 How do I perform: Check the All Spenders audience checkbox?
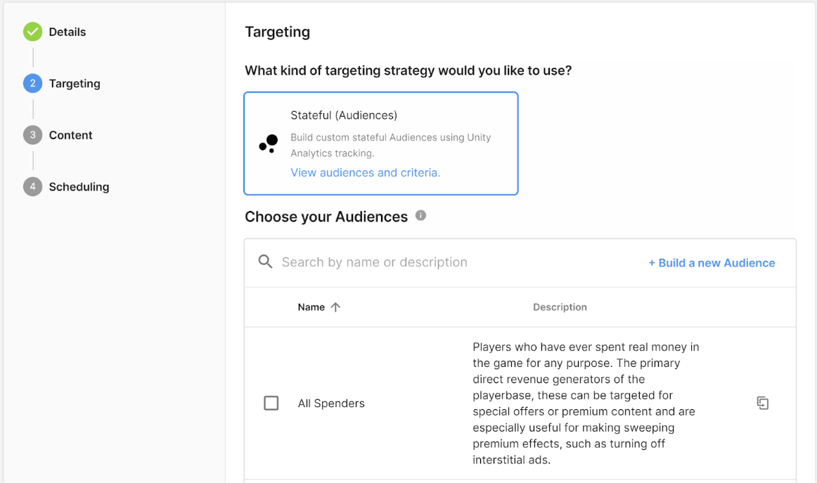tap(271, 403)
